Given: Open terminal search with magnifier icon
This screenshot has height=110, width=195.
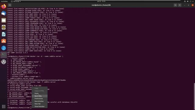Looking at the screenshot, I should pyautogui.click(x=175, y=5).
